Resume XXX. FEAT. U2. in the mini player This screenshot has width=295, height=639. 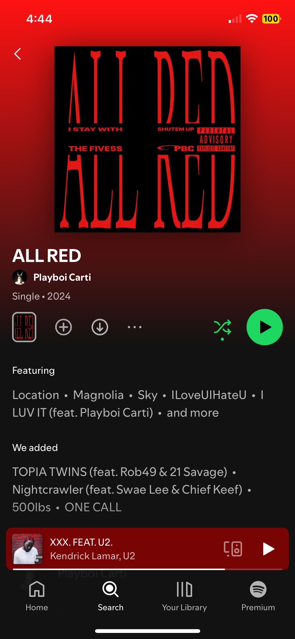coord(268,549)
